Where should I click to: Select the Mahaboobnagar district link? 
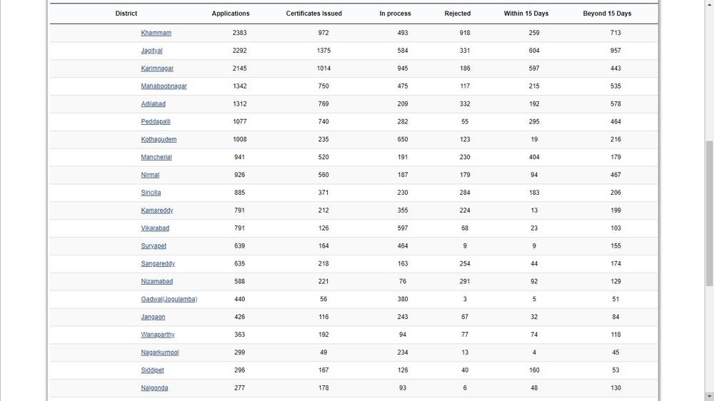164,86
